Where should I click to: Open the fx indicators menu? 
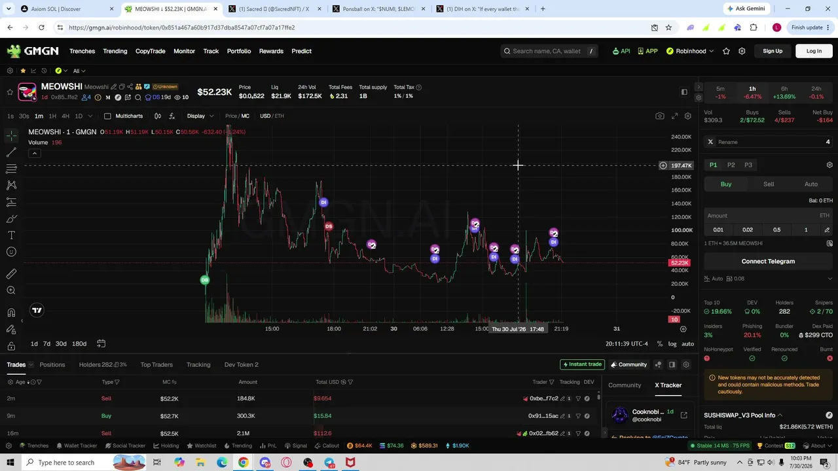coord(172,116)
